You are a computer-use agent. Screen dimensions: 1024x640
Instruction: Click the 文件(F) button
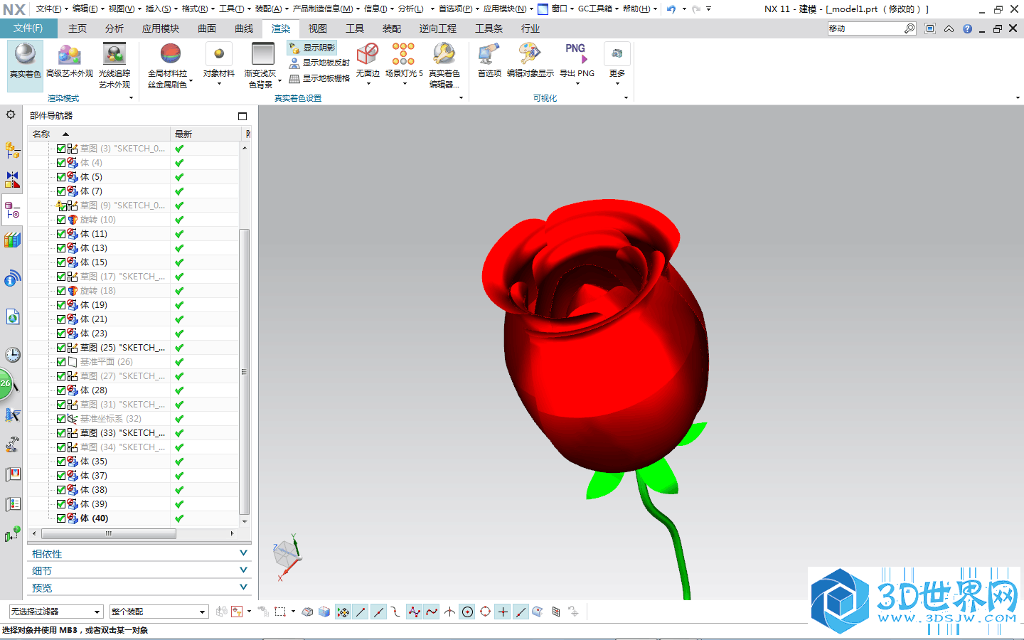coord(28,28)
